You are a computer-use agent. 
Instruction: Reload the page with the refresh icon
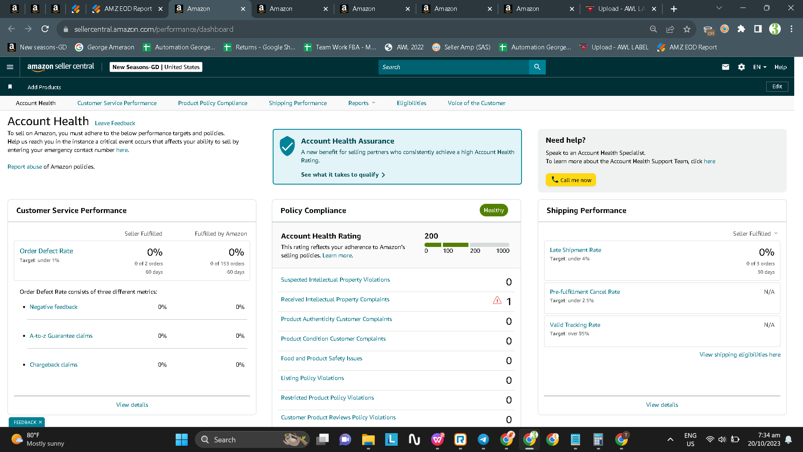pyautogui.click(x=45, y=29)
